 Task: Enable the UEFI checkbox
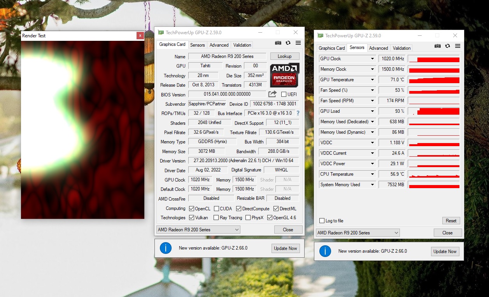click(x=284, y=94)
